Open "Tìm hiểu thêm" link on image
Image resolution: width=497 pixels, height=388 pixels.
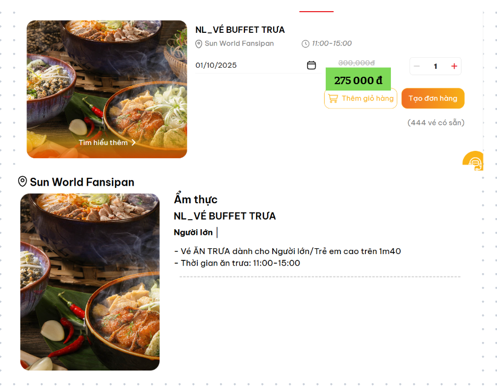click(x=103, y=142)
